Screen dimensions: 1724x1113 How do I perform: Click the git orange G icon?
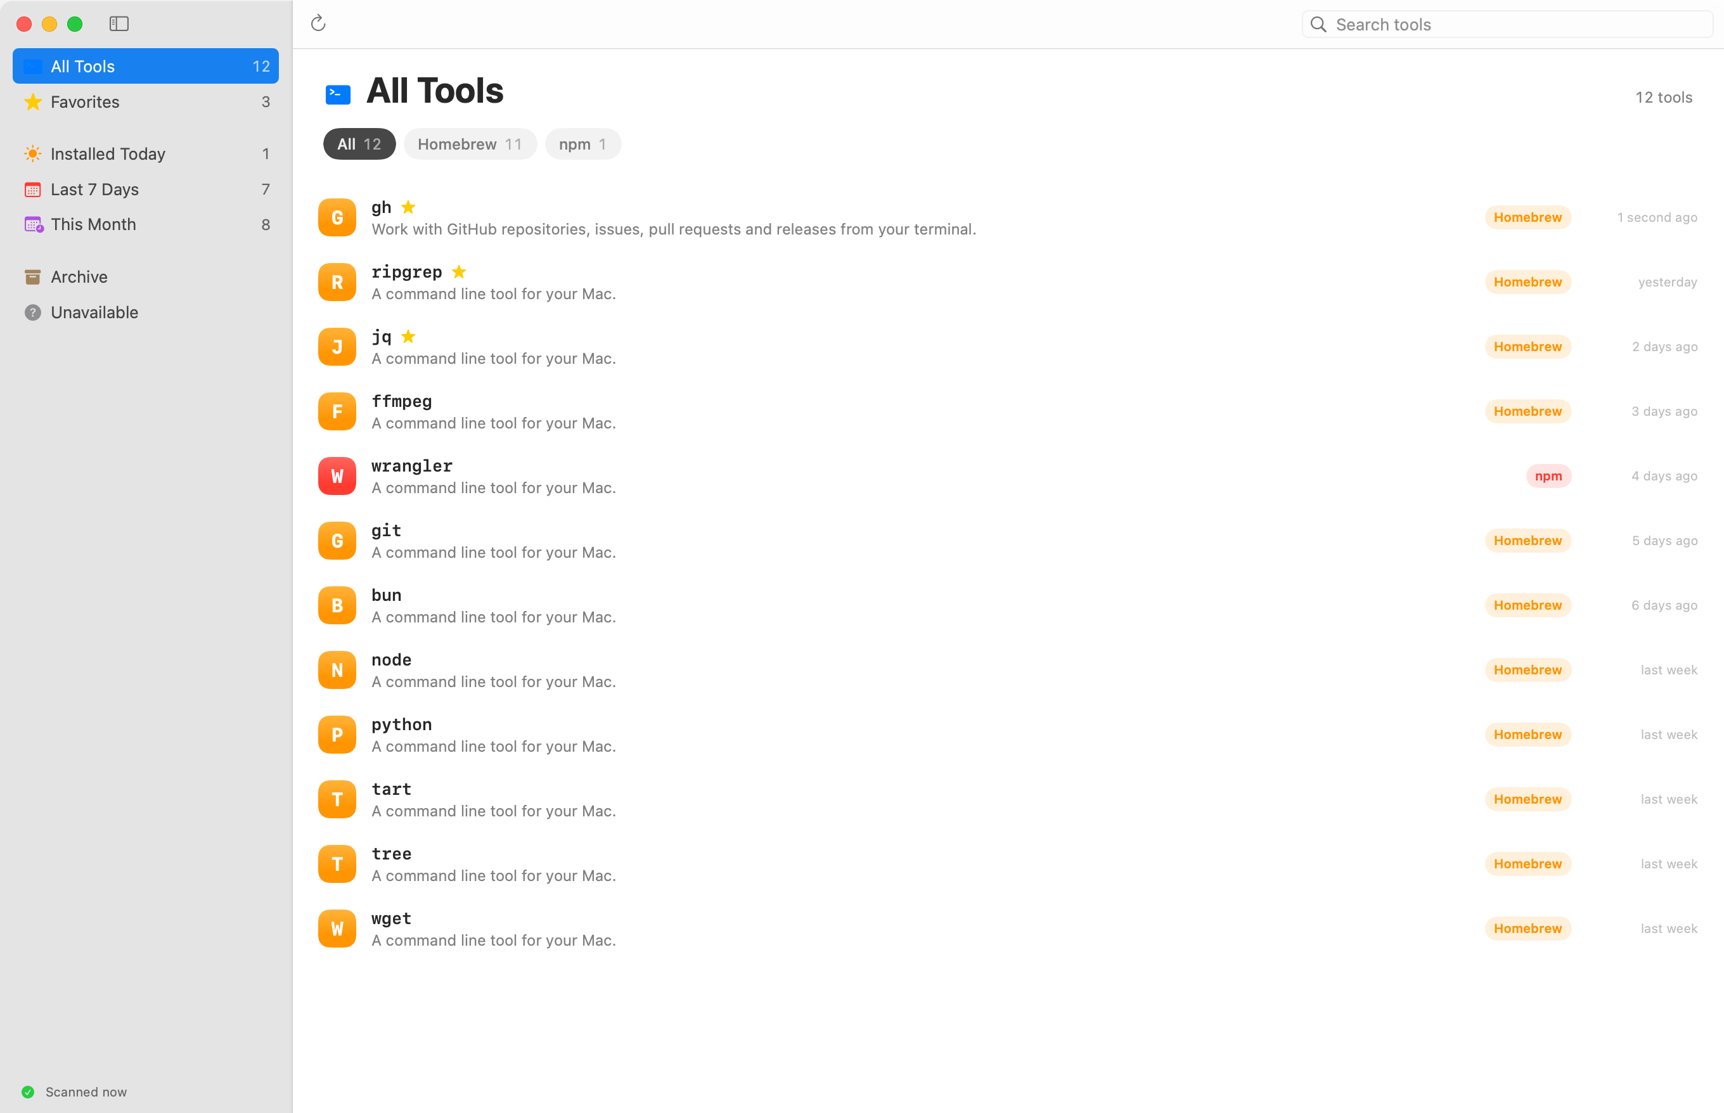(337, 541)
